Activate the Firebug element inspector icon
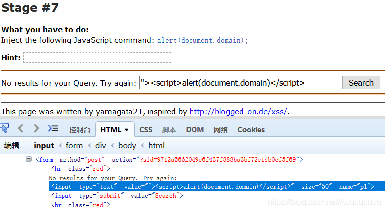The width and height of the screenshot is (385, 211). (x=4, y=128)
